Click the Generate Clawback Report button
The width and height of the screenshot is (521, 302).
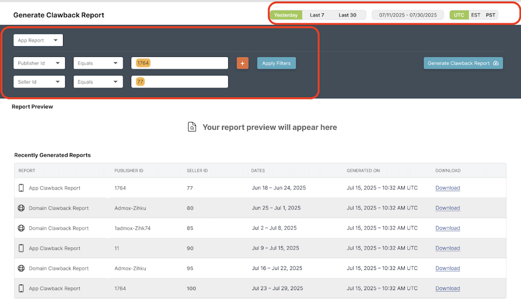(x=463, y=63)
